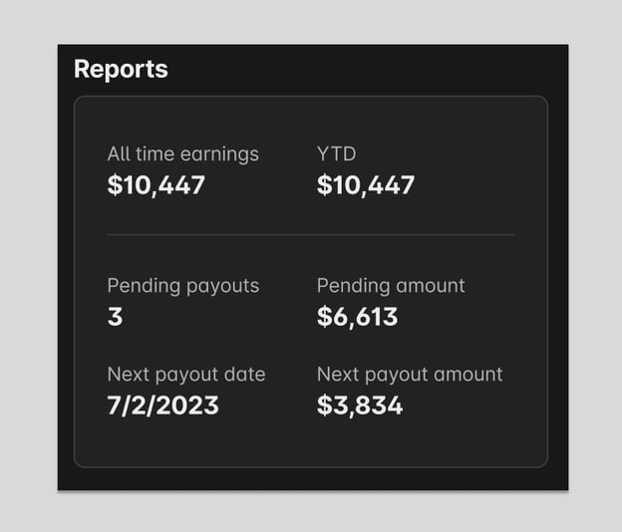Select the 7/2/2023 payout date
This screenshot has width=622, height=532.
tap(163, 405)
